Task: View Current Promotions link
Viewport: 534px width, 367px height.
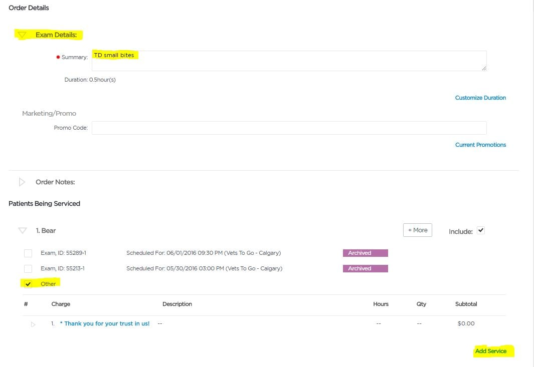Action: (480, 145)
